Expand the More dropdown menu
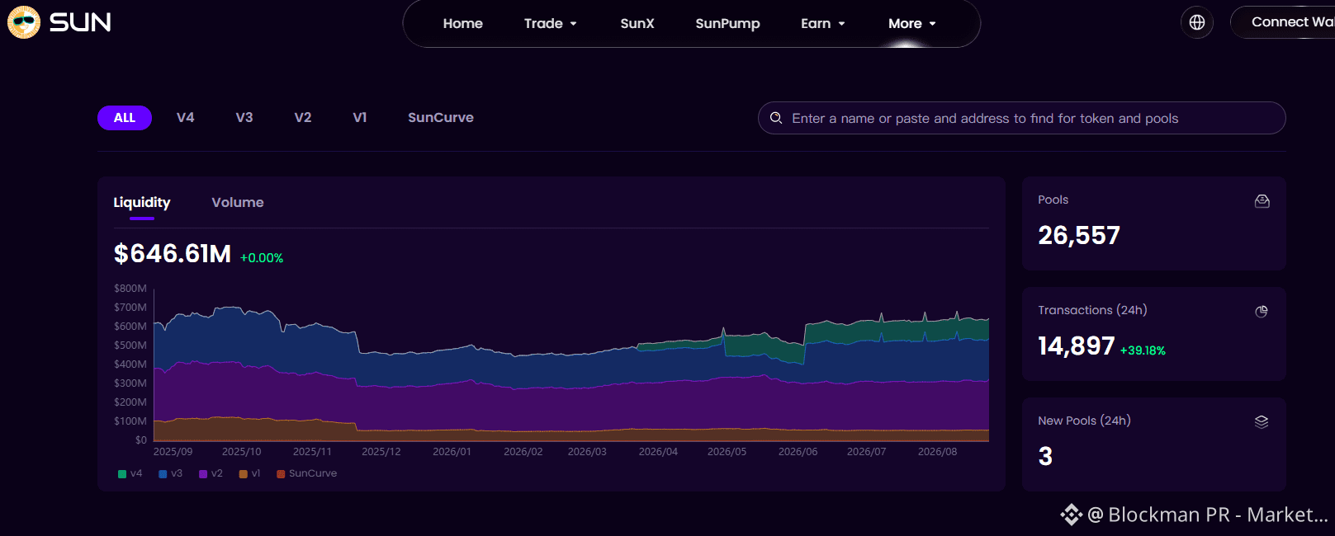 [912, 23]
